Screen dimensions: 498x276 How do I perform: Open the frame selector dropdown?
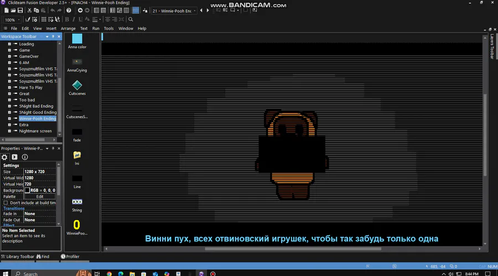click(x=194, y=11)
